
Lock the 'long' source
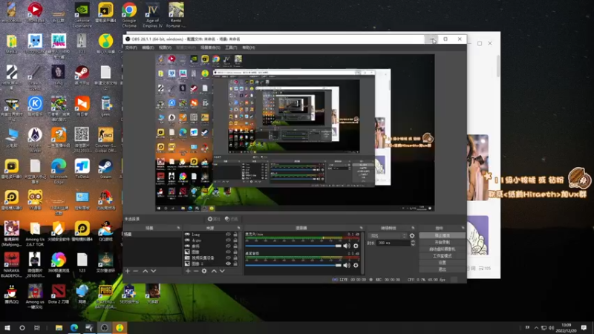click(235, 235)
